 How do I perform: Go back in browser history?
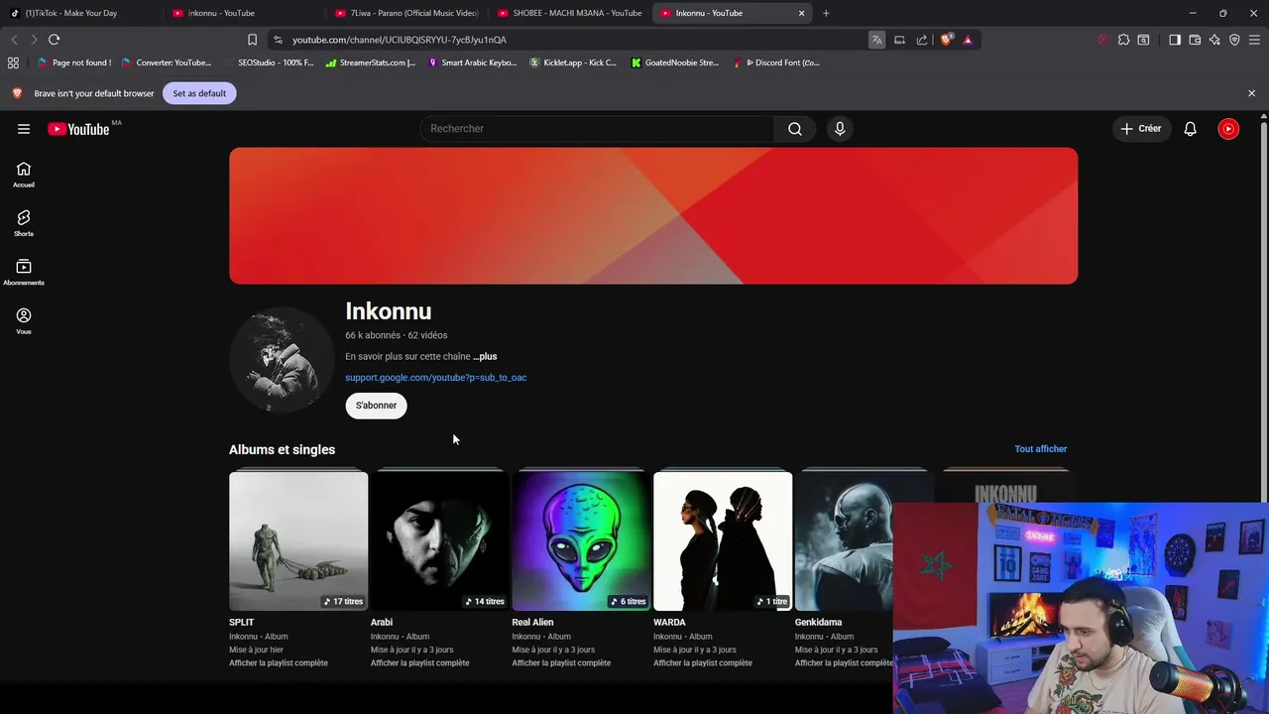(x=14, y=40)
